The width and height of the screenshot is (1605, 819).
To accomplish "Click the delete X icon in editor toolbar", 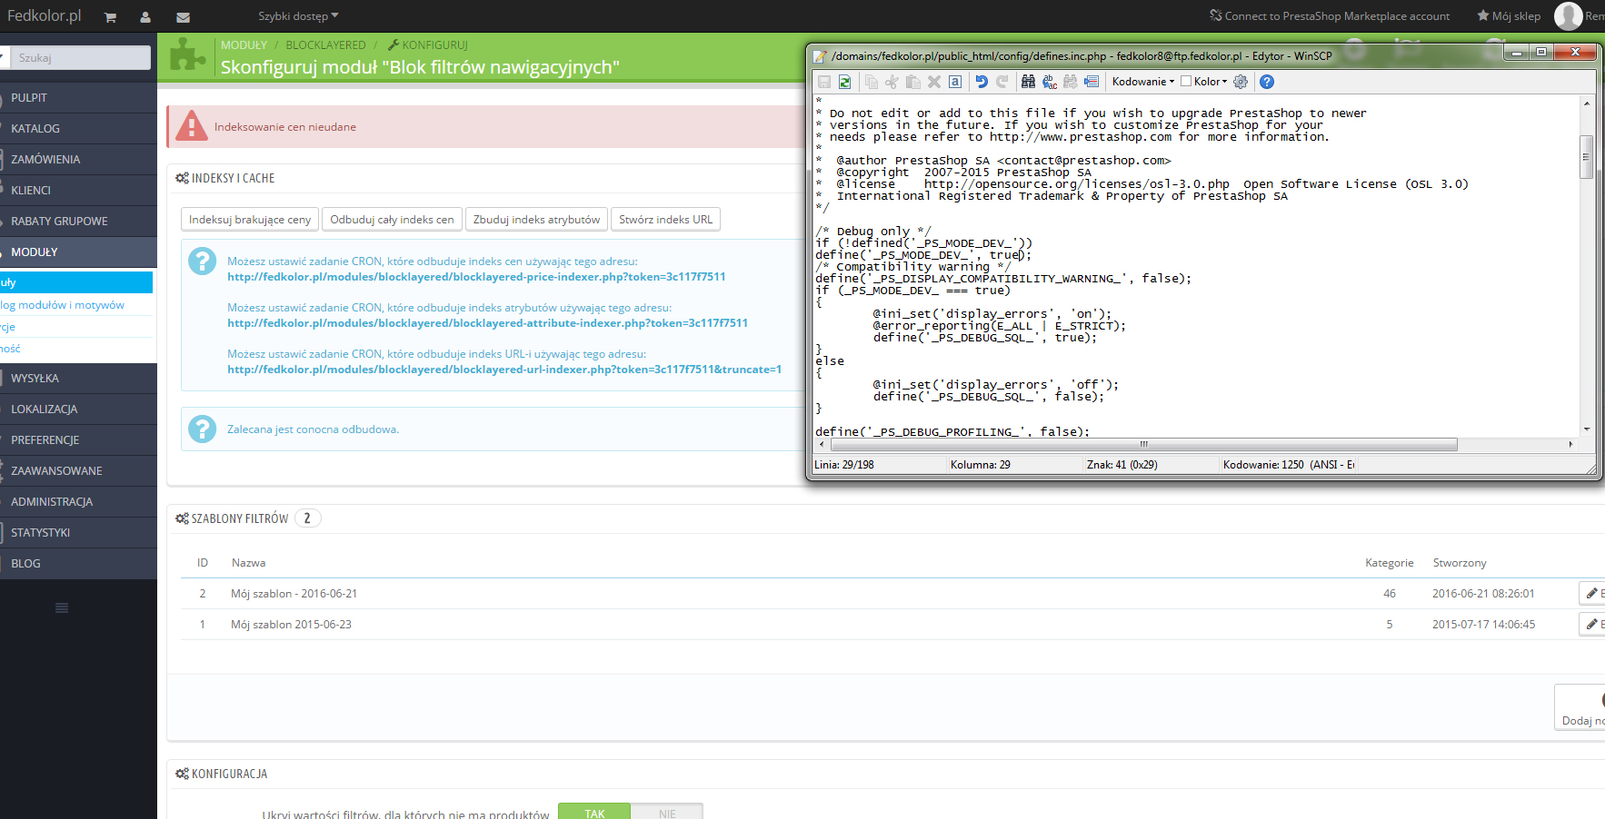I will pyautogui.click(x=934, y=82).
